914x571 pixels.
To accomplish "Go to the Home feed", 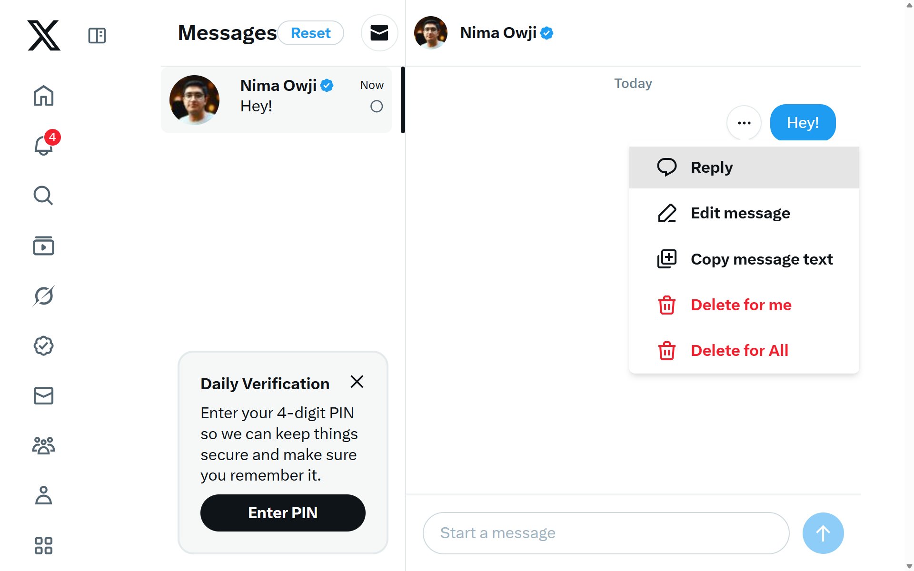I will point(43,96).
